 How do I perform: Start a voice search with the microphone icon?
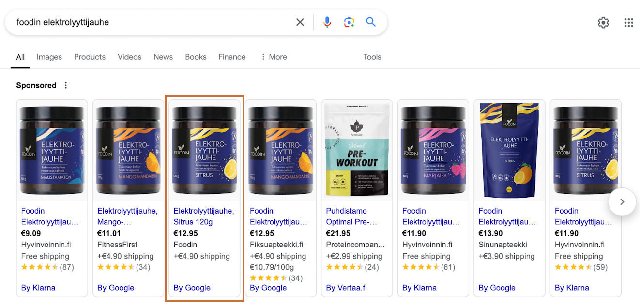327,22
